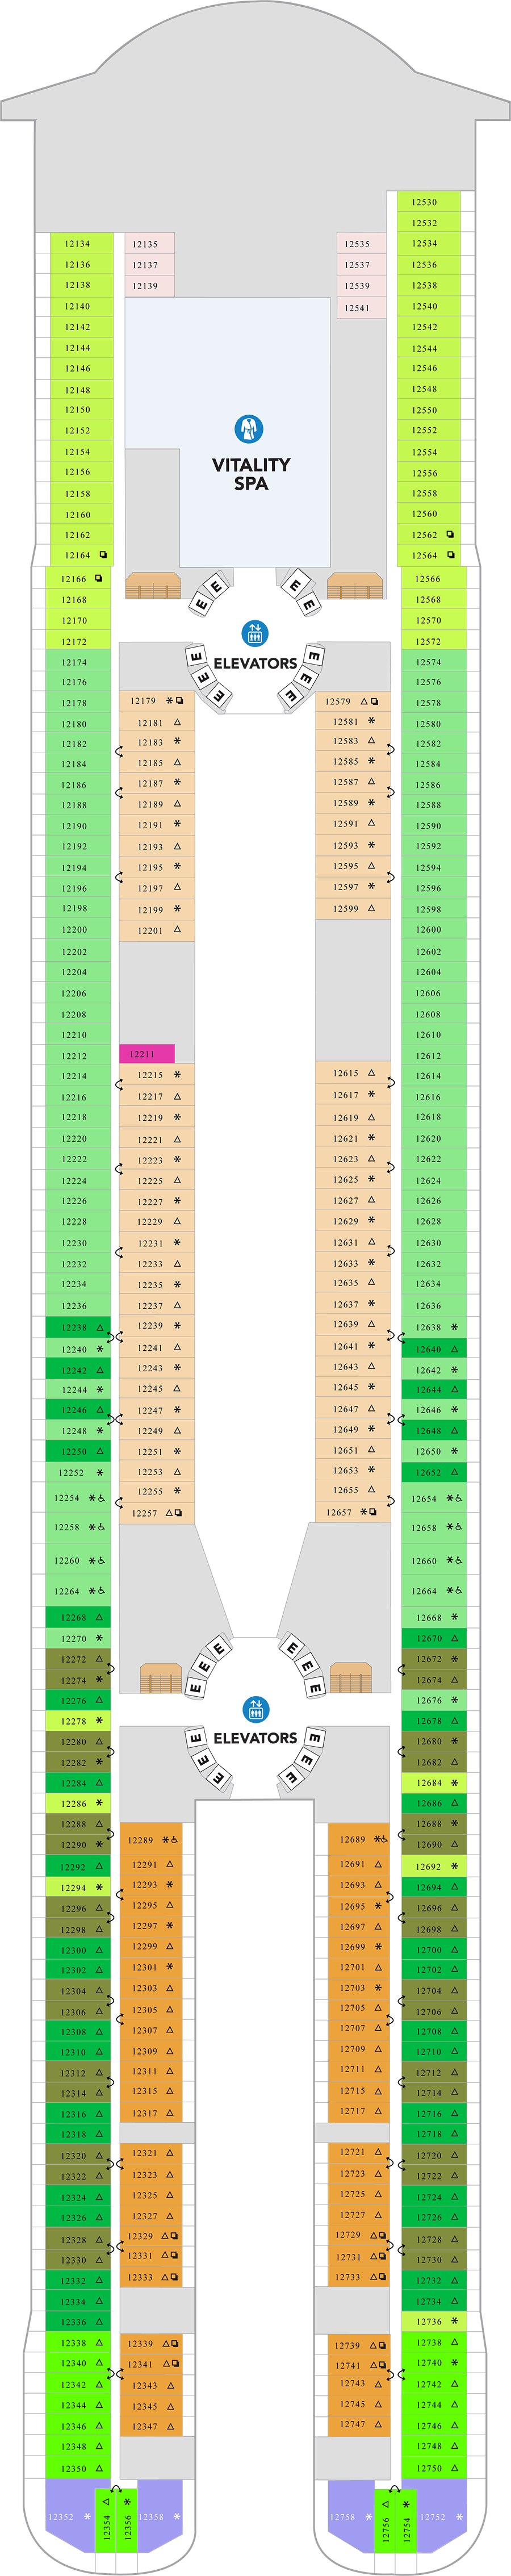Select cabin 12134
This screenshot has height=2576, width=511.
[81, 243]
